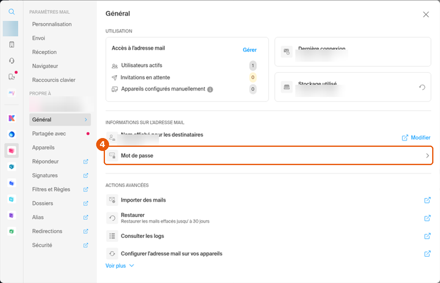
Task: Open the purple app icon in sidebar
Action: pos(12,215)
